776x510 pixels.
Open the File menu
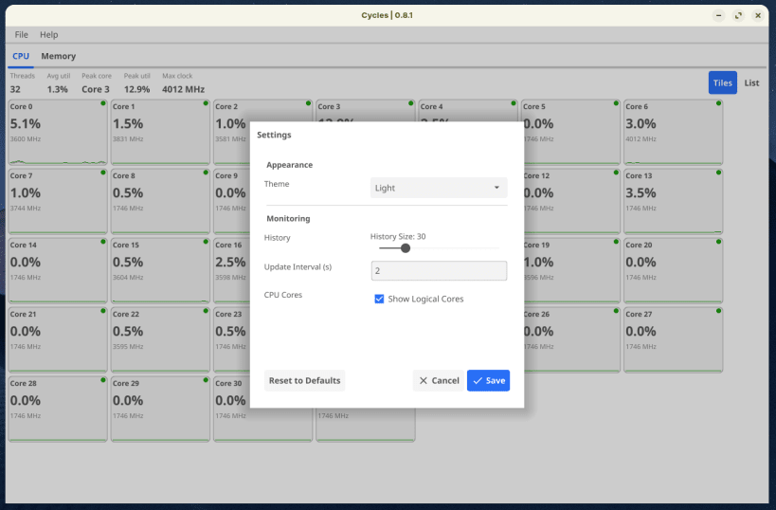[x=21, y=35]
